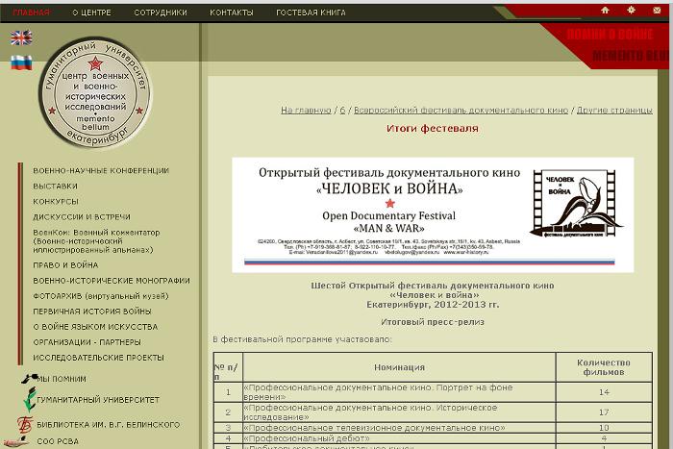
Task: Click the МЫ ПОМНИМ sidebar link
Action: (62, 379)
